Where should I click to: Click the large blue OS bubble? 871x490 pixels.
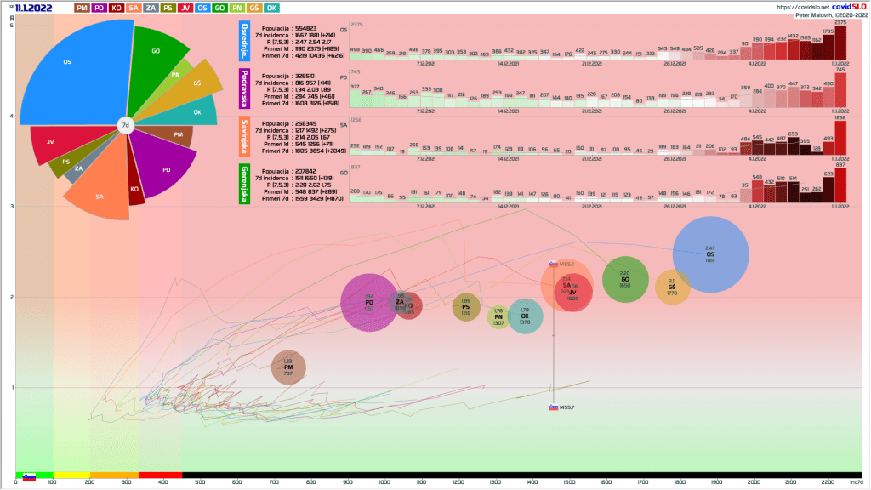(x=710, y=254)
